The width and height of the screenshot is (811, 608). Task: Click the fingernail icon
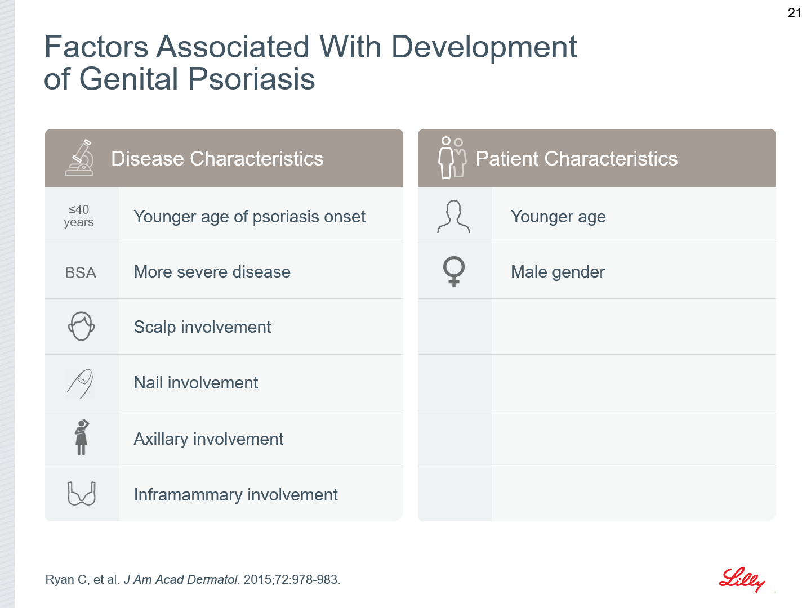point(80,383)
